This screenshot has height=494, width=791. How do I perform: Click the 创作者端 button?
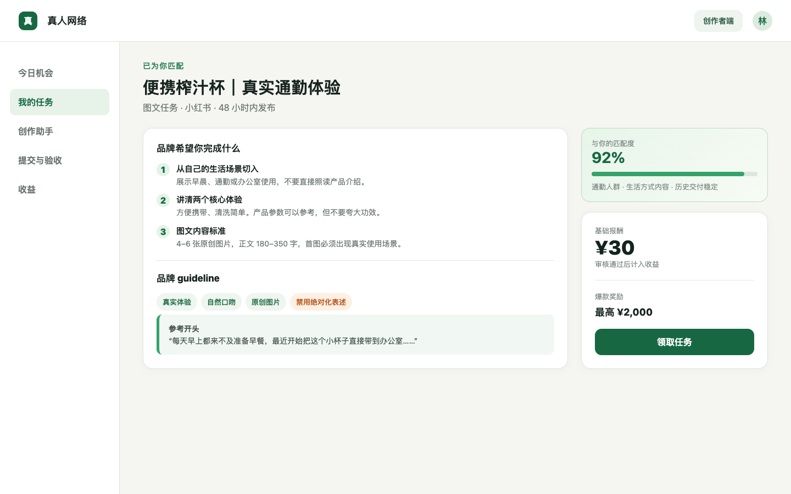coord(718,21)
